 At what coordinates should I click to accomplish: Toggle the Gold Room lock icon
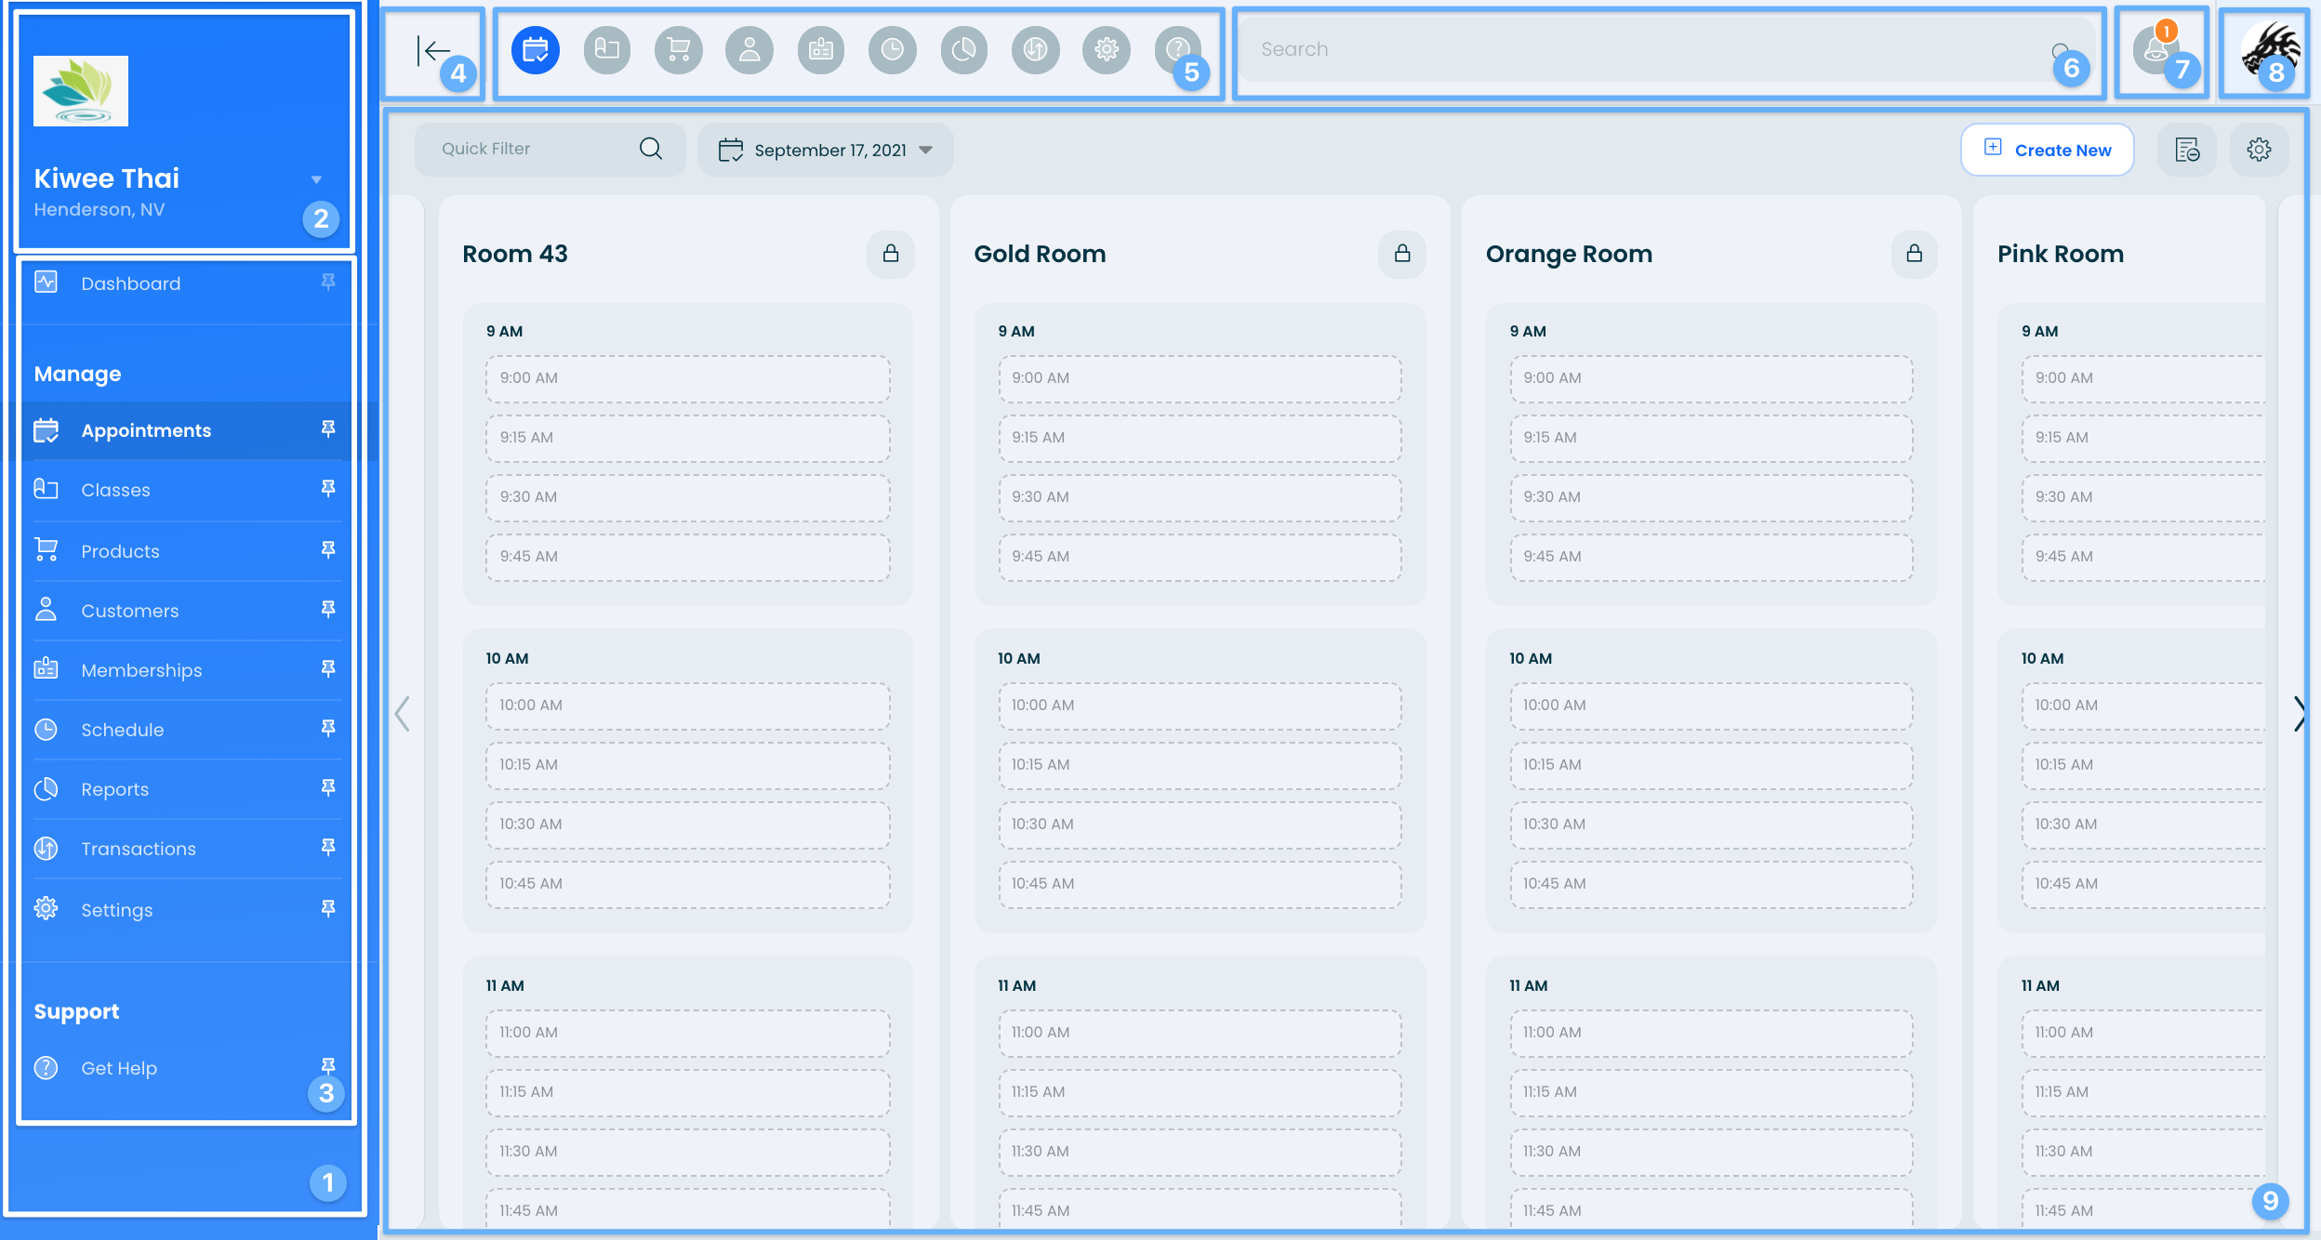pyautogui.click(x=1401, y=254)
